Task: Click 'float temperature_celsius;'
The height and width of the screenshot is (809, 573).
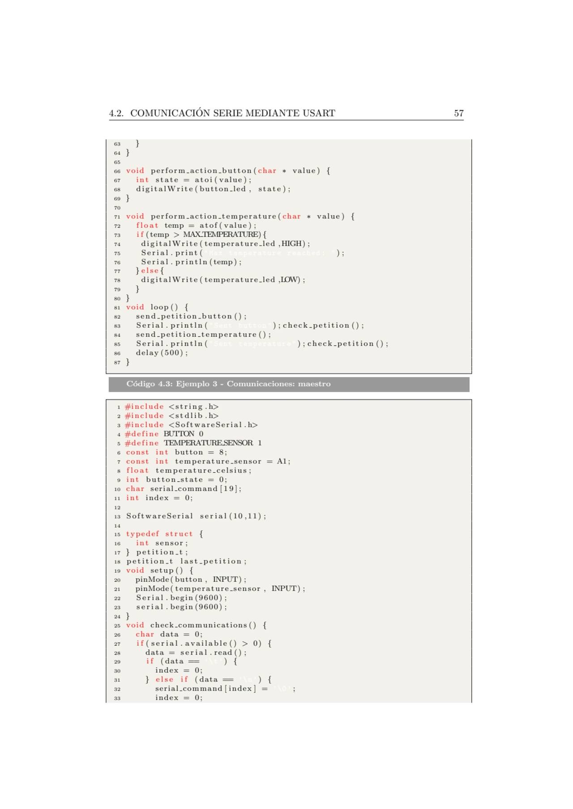Action: (x=188, y=470)
